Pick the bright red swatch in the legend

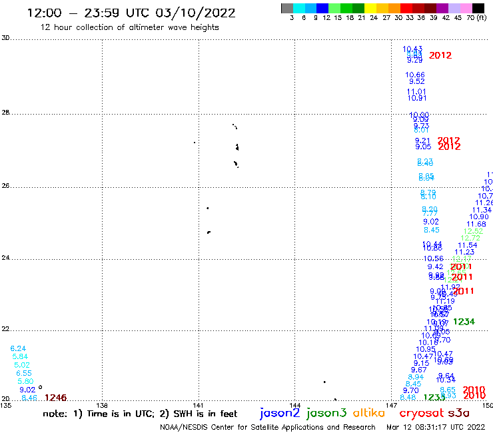[406, 8]
